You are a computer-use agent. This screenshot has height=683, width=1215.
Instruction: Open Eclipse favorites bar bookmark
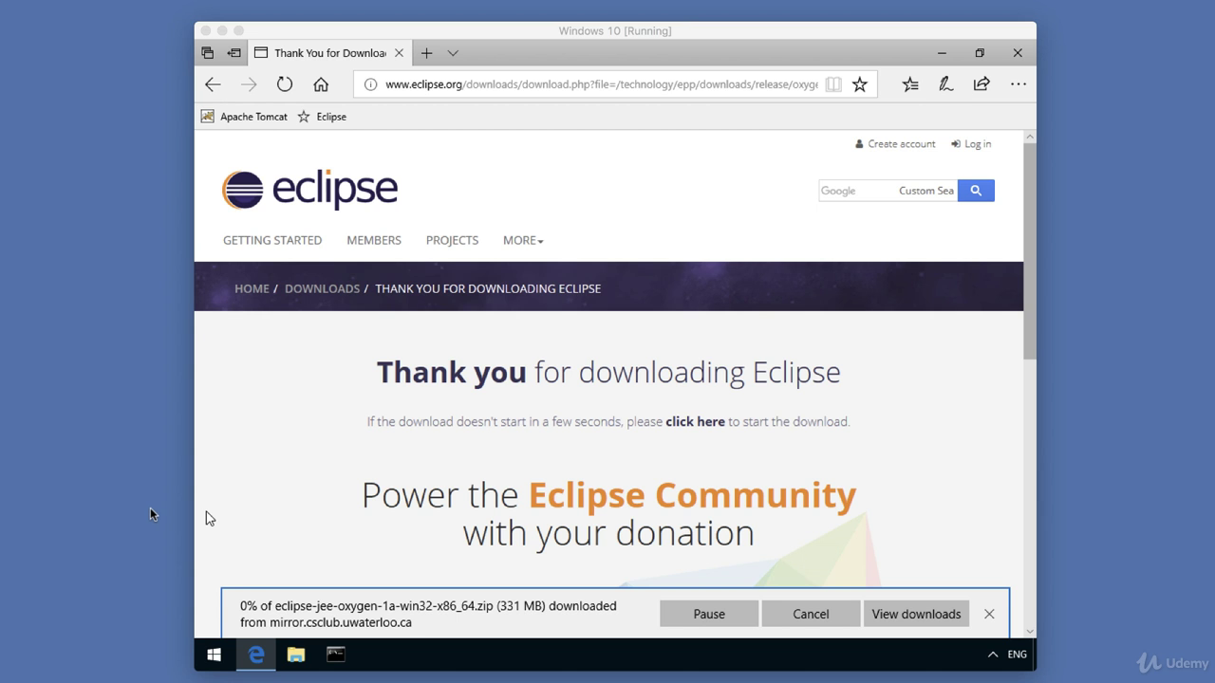click(322, 117)
